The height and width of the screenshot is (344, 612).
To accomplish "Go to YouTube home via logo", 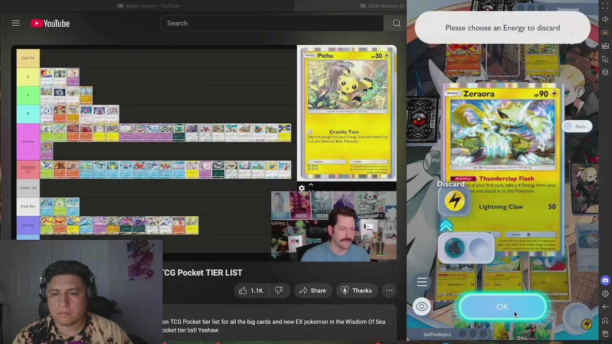I will click(50, 23).
